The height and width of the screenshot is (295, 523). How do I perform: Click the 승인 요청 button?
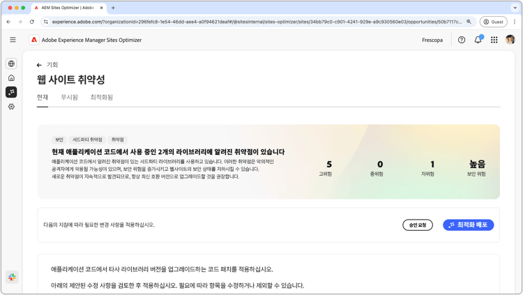[x=418, y=225]
